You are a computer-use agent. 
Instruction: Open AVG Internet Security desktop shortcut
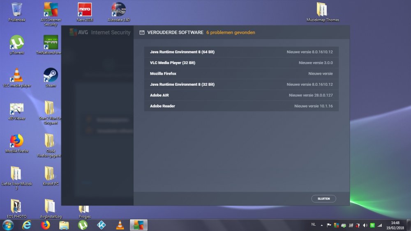click(51, 14)
